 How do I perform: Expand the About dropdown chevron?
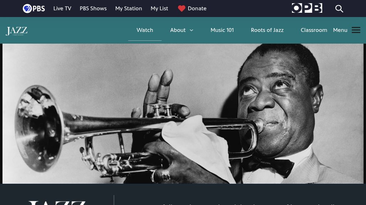pyautogui.click(x=192, y=30)
